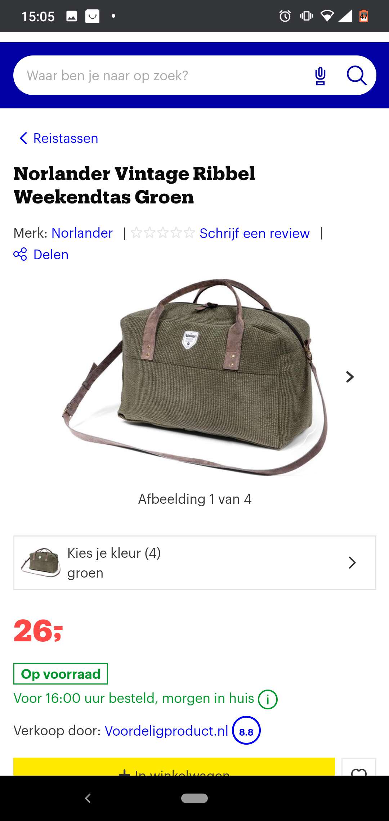Tap the magnifying glass search icon

(356, 76)
